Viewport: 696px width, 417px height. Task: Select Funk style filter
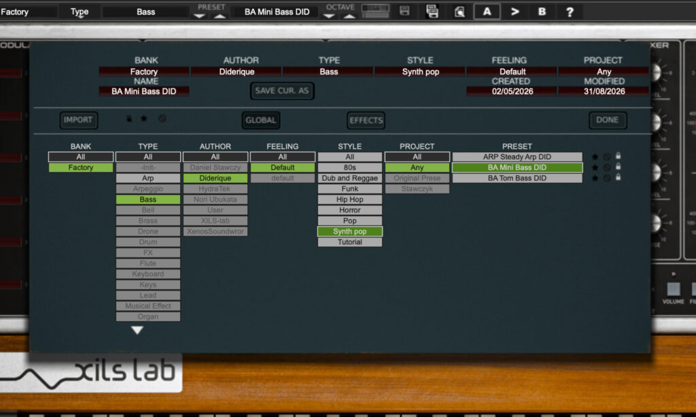(350, 189)
